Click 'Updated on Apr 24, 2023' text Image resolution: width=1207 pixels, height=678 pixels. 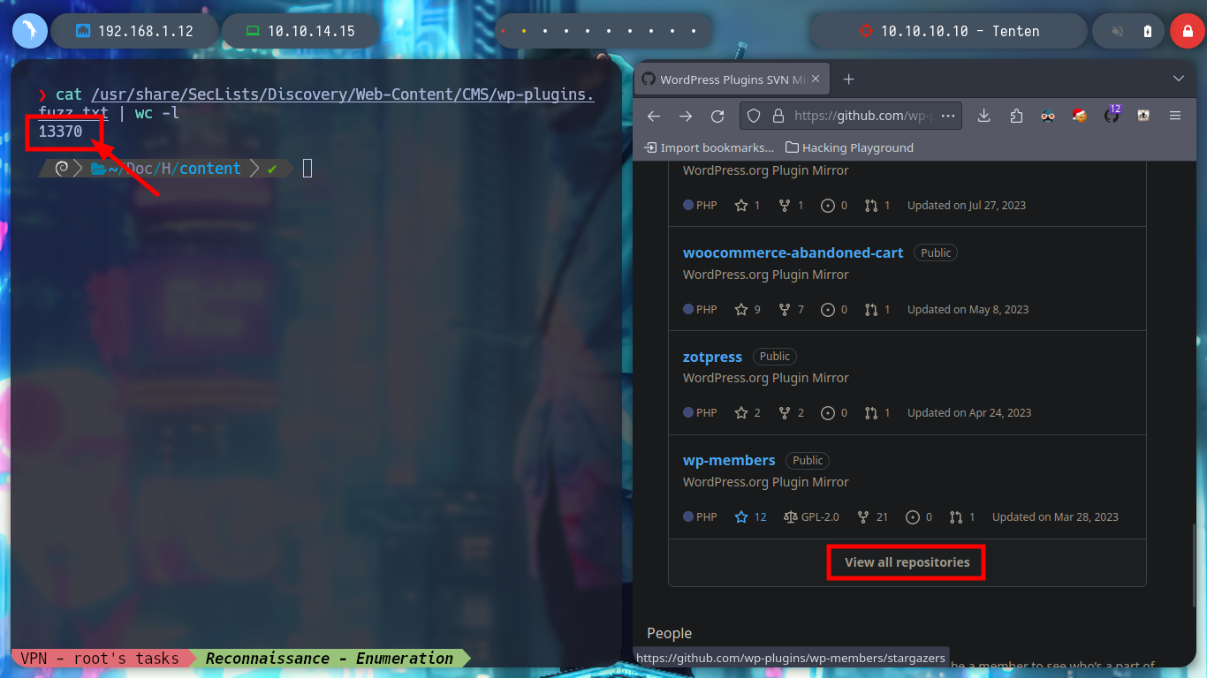point(969,413)
